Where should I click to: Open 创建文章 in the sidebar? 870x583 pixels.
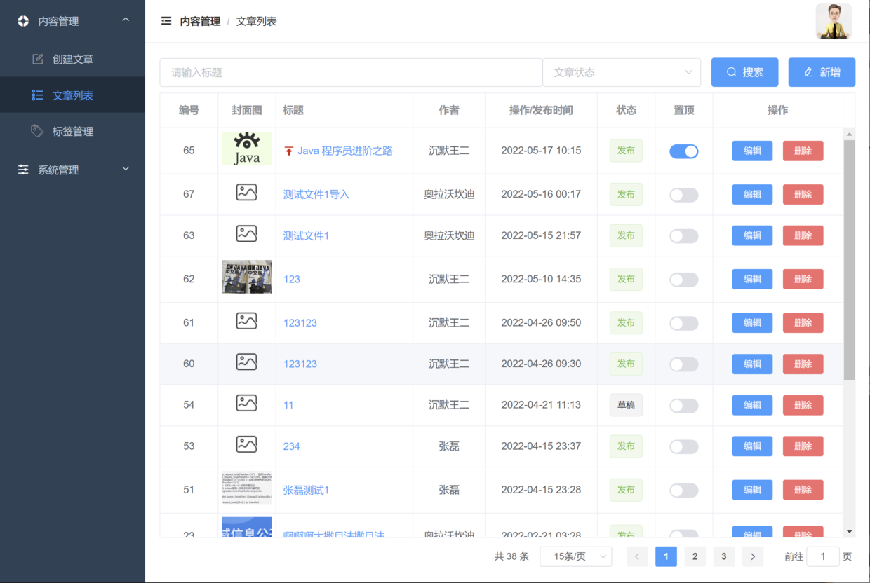click(72, 60)
